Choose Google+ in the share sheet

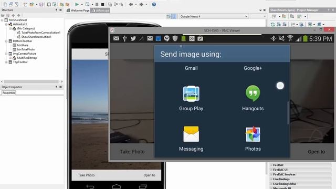coord(253,68)
